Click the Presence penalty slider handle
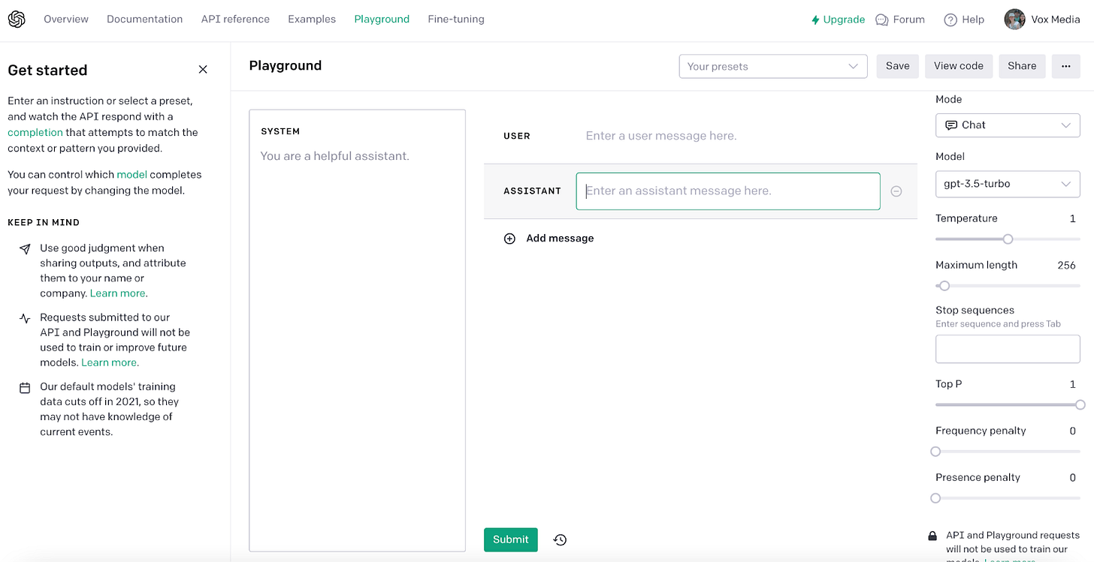 936,498
